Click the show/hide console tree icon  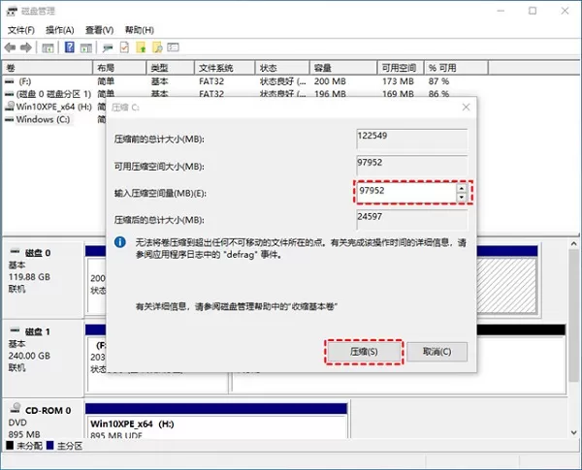click(48, 47)
